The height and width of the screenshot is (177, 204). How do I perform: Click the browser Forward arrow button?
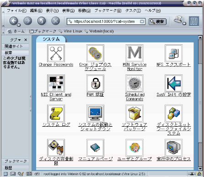point(27,21)
